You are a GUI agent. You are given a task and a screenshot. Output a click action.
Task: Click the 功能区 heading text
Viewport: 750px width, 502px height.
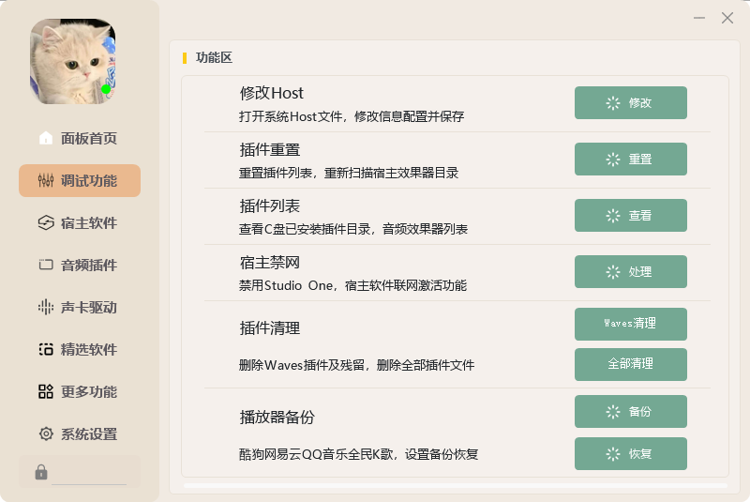tap(214, 57)
